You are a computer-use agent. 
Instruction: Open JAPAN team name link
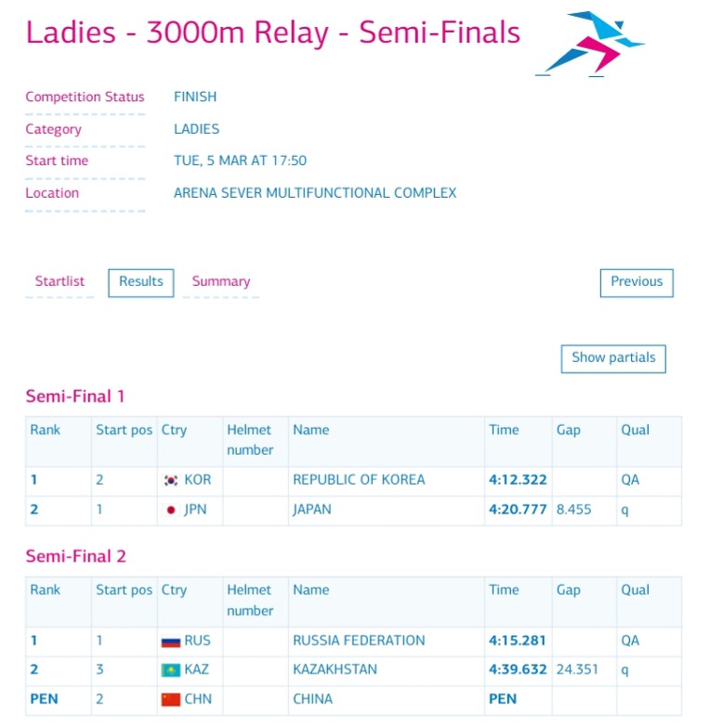tap(312, 510)
